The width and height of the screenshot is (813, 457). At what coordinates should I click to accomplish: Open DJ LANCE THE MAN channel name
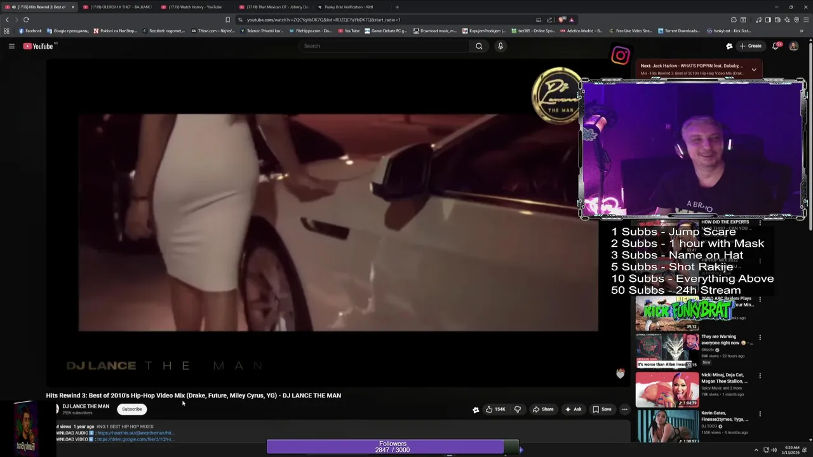coord(86,406)
